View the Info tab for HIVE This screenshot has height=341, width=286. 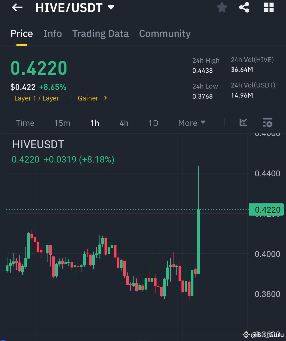point(53,34)
